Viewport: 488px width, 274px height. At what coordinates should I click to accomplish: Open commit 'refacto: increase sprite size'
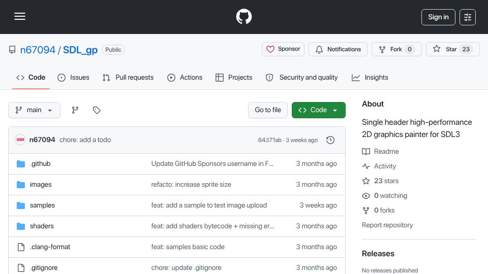point(191,185)
